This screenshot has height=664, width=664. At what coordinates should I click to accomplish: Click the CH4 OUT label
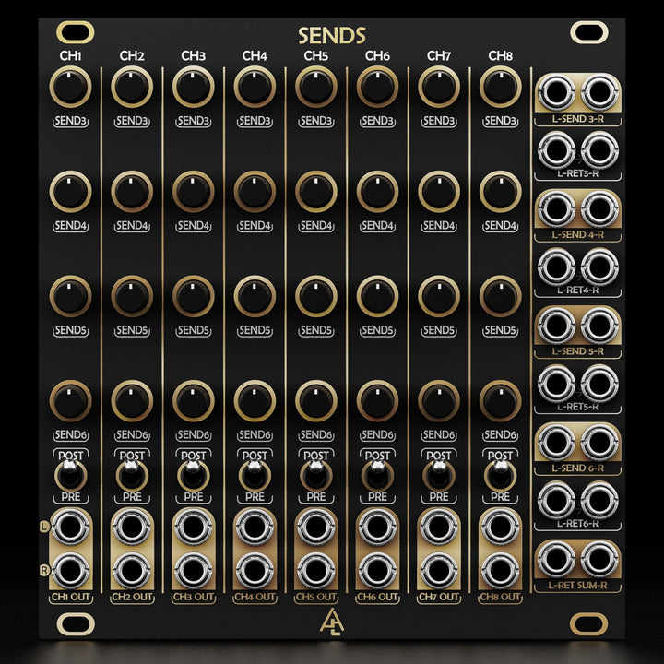[x=255, y=597]
